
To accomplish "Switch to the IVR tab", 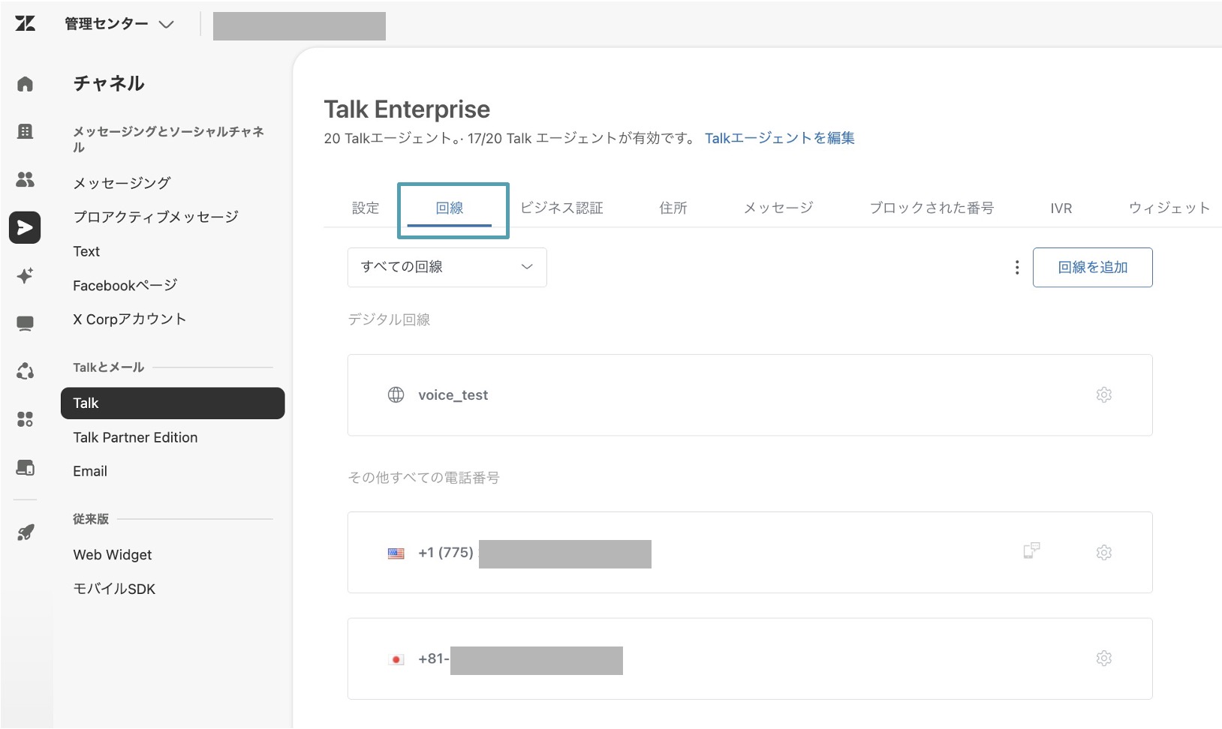I will tap(1061, 208).
